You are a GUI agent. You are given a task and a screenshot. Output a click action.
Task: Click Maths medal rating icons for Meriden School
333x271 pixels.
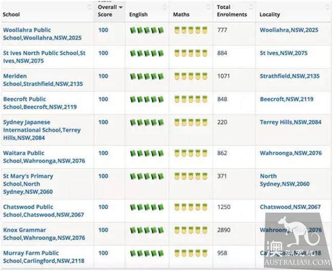[191, 76]
